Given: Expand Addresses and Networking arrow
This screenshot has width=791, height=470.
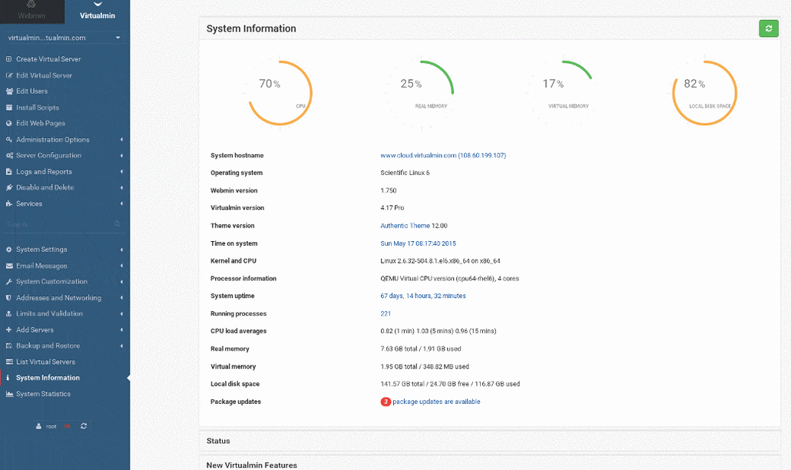Looking at the screenshot, I should coord(121,297).
